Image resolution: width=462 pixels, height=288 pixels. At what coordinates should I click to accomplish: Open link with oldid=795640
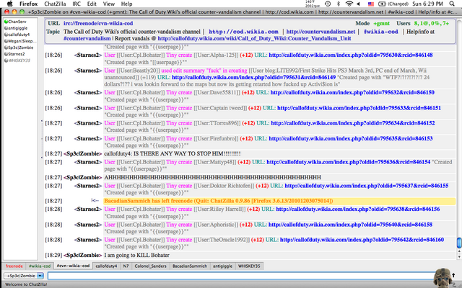(x=350, y=225)
